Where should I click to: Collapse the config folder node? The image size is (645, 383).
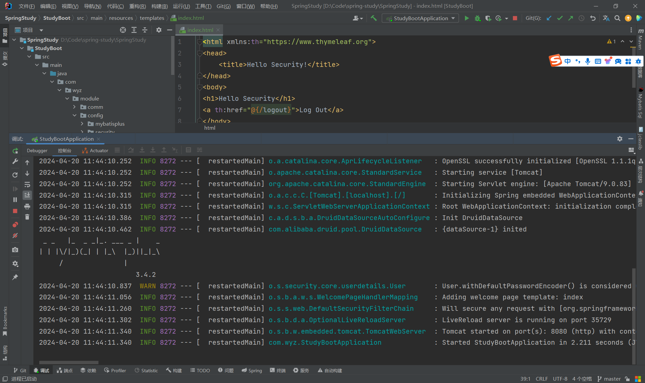click(x=75, y=115)
